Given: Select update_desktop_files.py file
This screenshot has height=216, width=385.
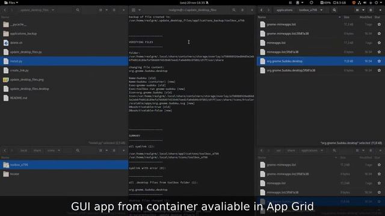Looking at the screenshot, I should click(x=64, y=52).
